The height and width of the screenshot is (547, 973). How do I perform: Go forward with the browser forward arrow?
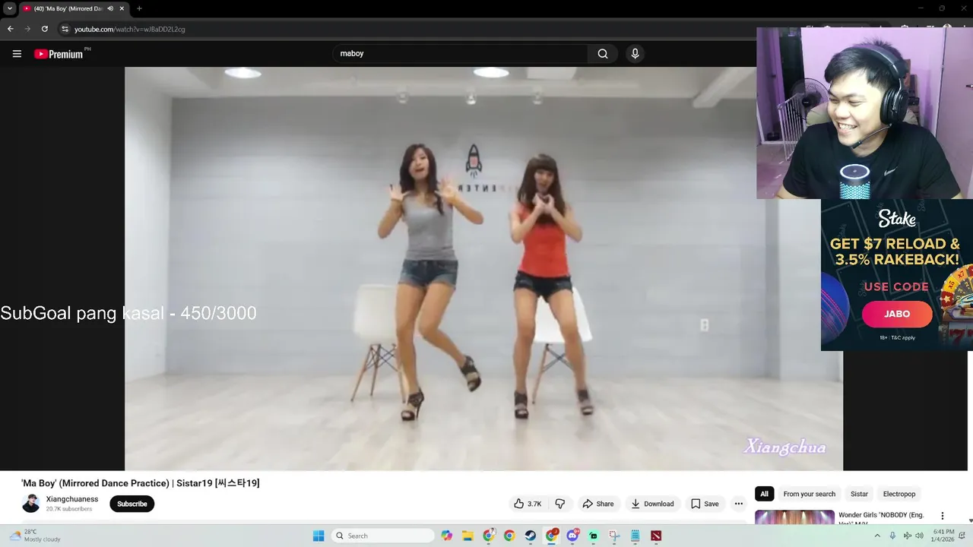[27, 29]
